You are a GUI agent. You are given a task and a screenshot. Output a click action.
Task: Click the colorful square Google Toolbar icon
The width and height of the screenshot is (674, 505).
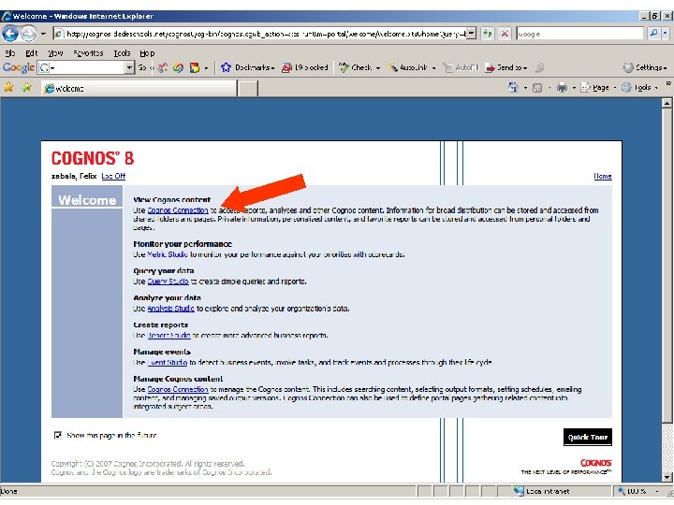pyautogui.click(x=195, y=67)
